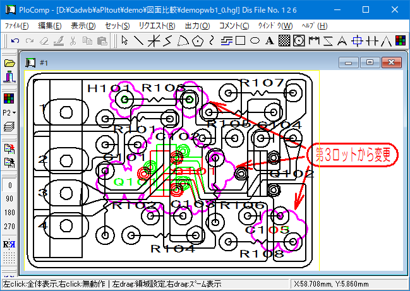Set rotation to 90 degrees
Screen dimensions: 410x291
tap(9, 199)
